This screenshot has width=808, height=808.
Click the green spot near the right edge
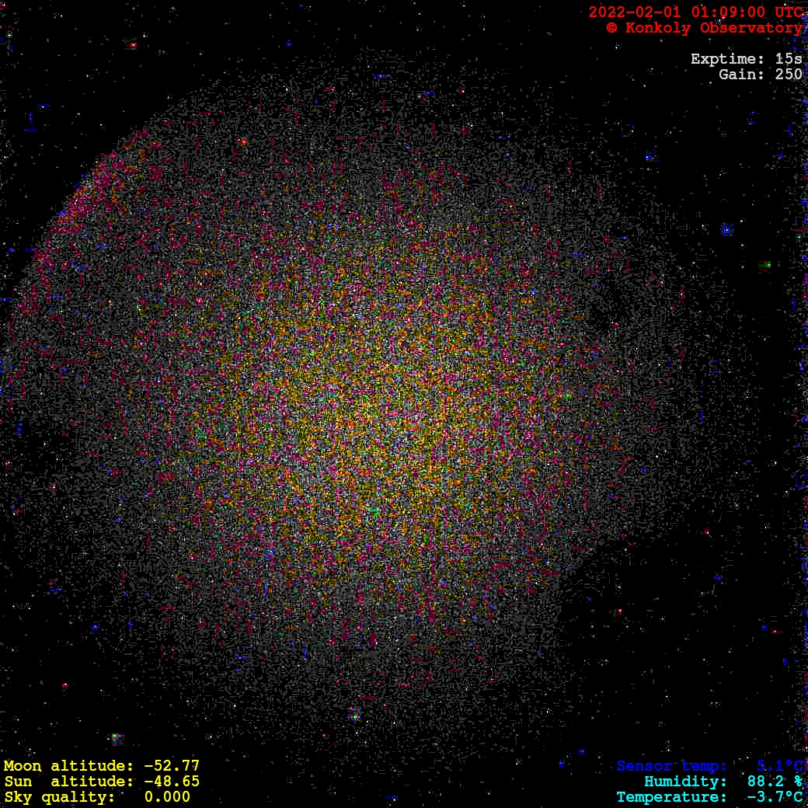[x=764, y=266]
